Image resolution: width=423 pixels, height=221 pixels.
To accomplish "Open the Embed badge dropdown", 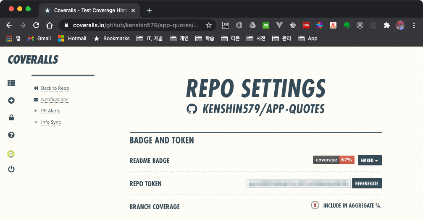I will [370, 160].
